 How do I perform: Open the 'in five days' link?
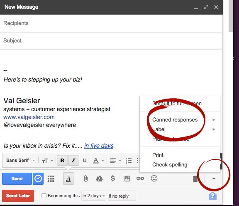(99, 146)
